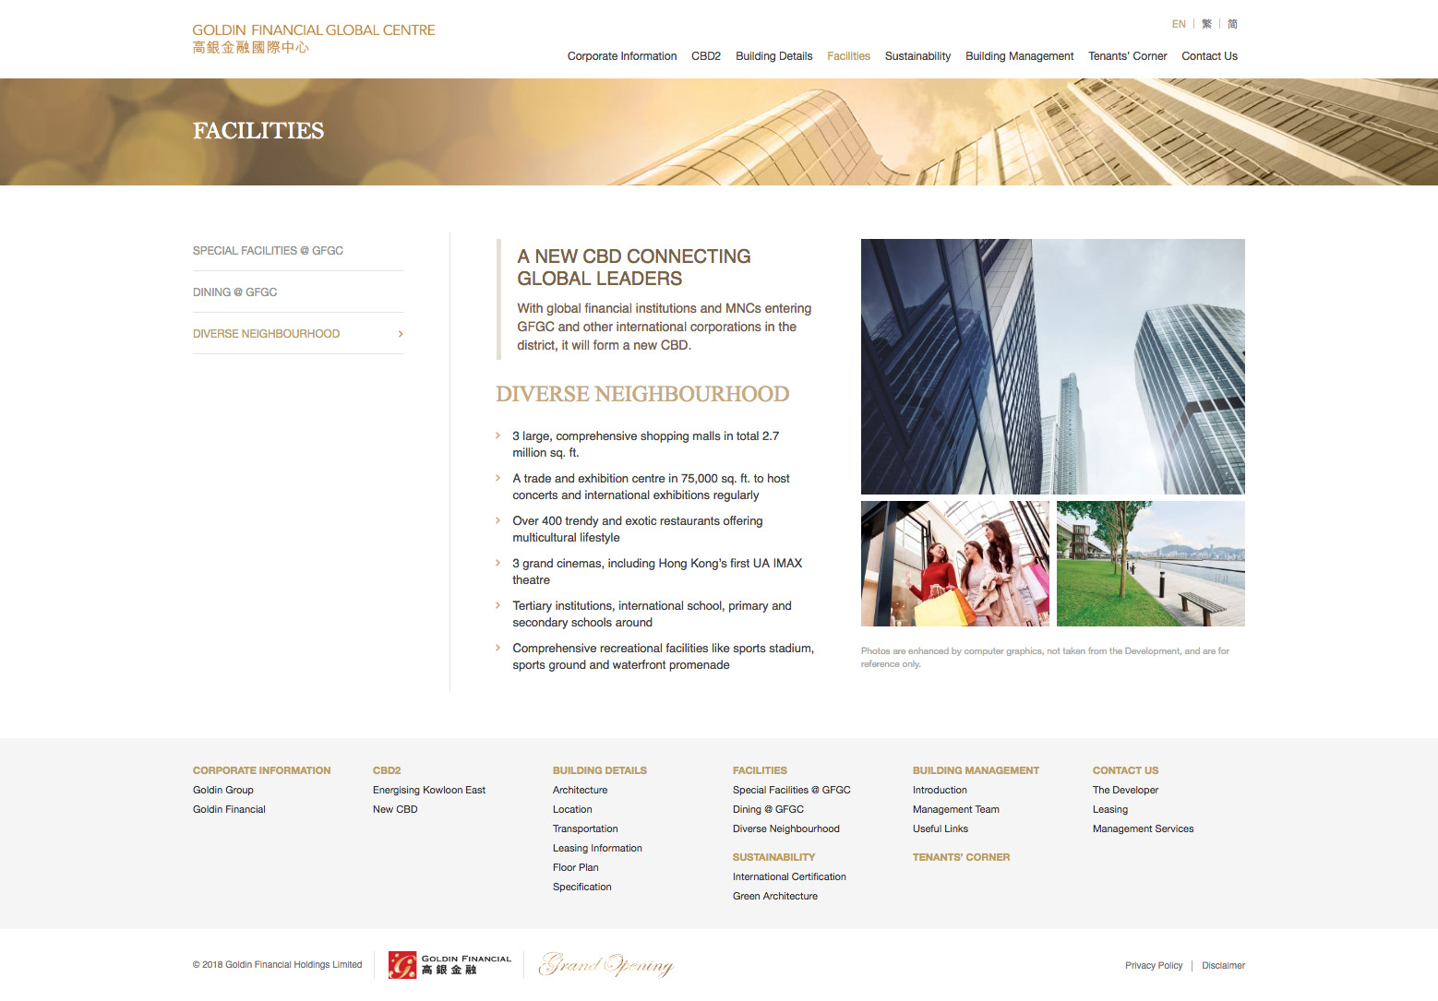Click footer heading Facilities

pyautogui.click(x=760, y=770)
